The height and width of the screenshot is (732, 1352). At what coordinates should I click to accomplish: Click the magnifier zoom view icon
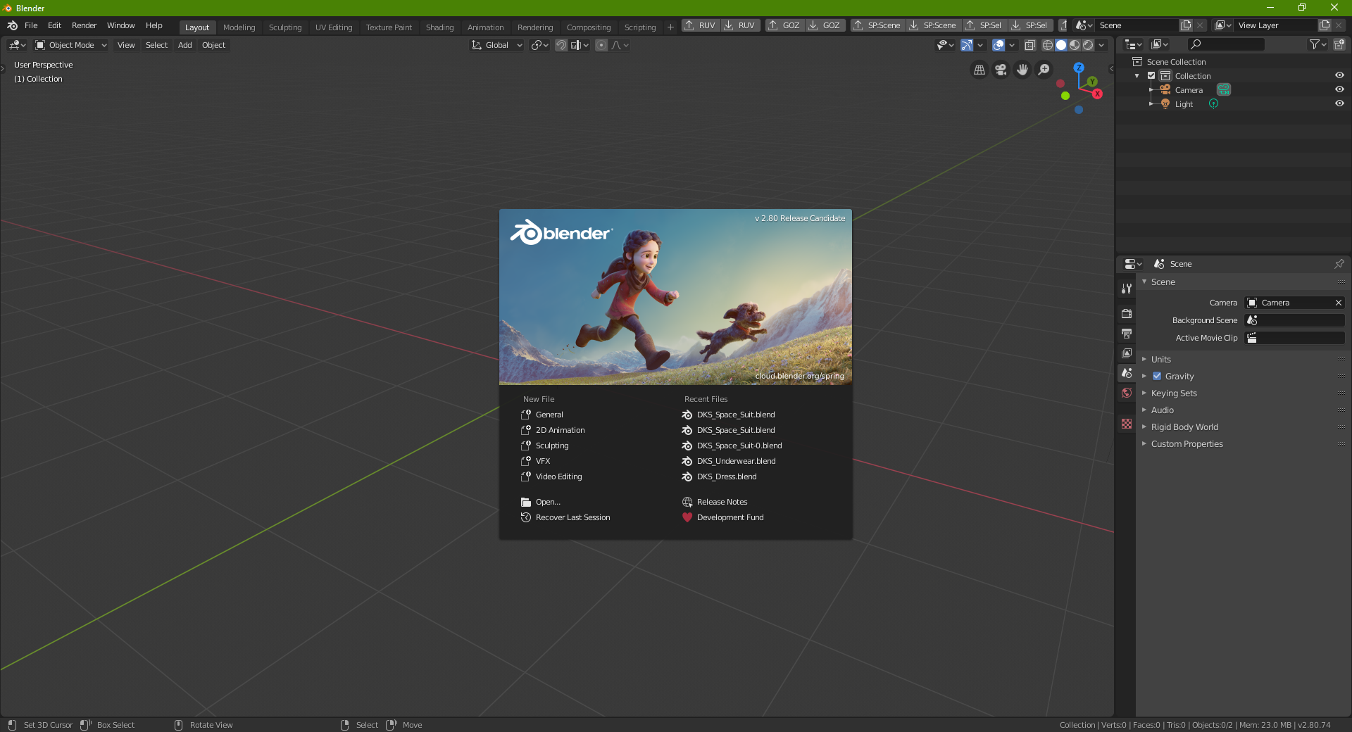click(x=1044, y=70)
